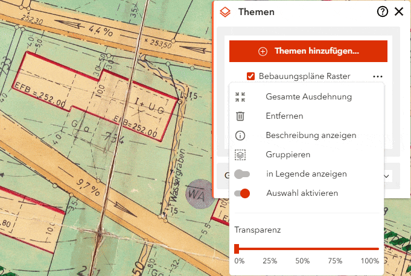This screenshot has height=276, width=411.
Task: Click the Bebauungspläne Raster layer name
Action: pos(304,77)
